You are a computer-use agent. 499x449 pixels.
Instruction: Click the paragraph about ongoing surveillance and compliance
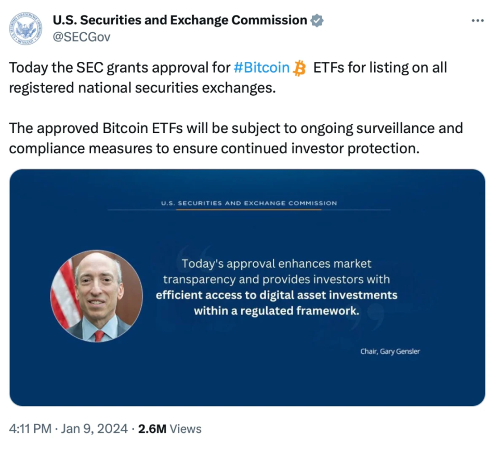236,138
